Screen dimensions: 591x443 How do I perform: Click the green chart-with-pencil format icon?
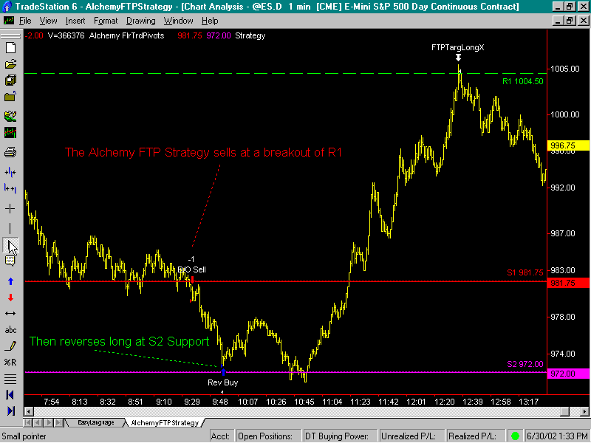[10, 116]
